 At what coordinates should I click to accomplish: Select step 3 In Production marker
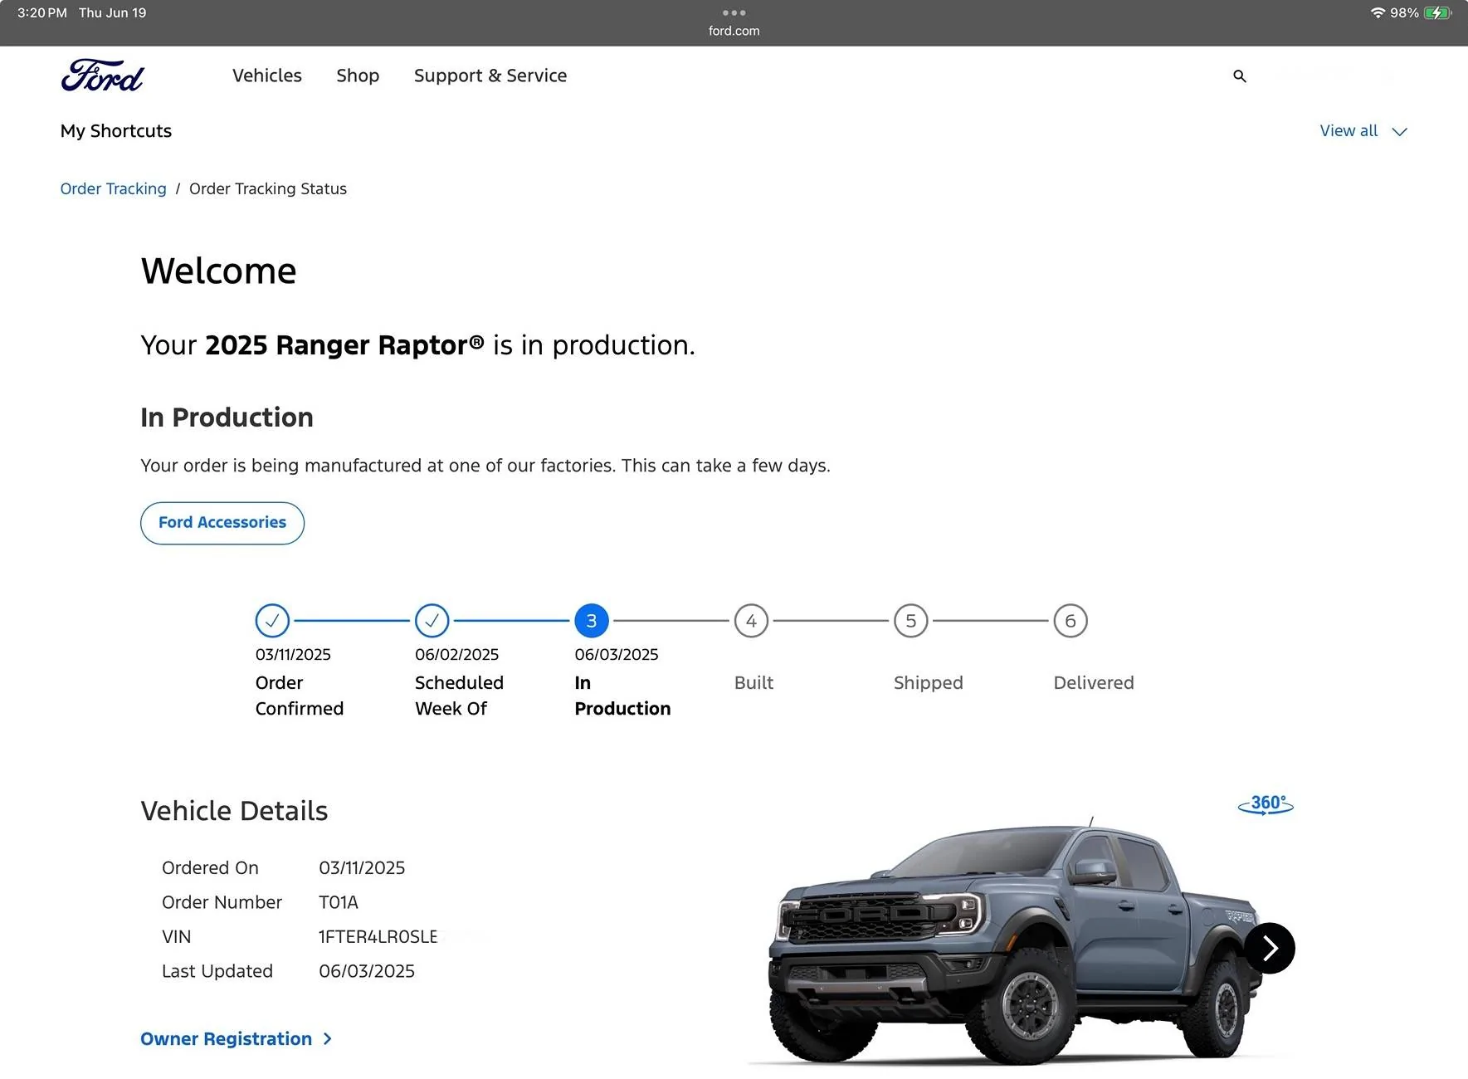pyautogui.click(x=592, y=620)
